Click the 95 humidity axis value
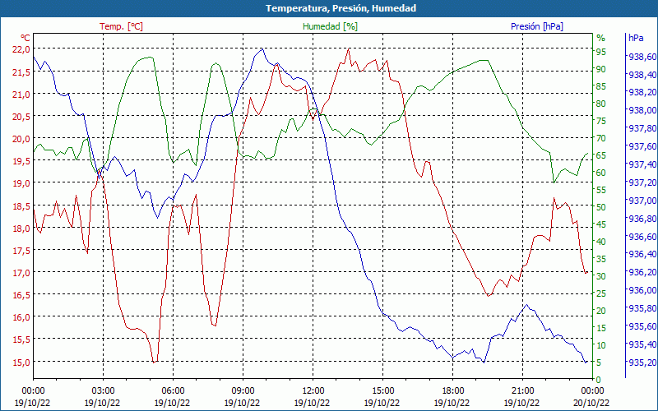Screen dimensions: 658x411 coord(601,52)
